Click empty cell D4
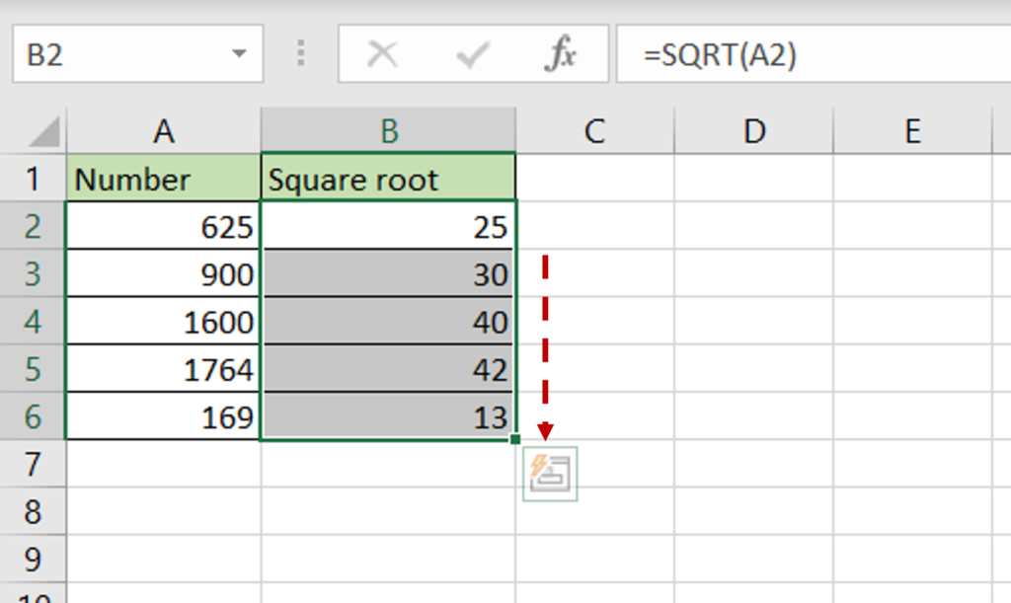Image resolution: width=1011 pixels, height=603 pixels. pos(753,322)
